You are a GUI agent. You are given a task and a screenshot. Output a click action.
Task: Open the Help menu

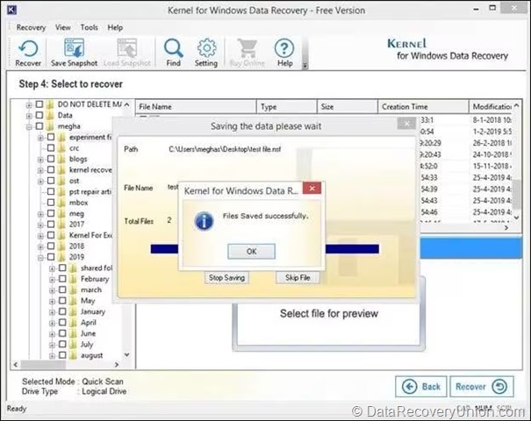(x=115, y=27)
